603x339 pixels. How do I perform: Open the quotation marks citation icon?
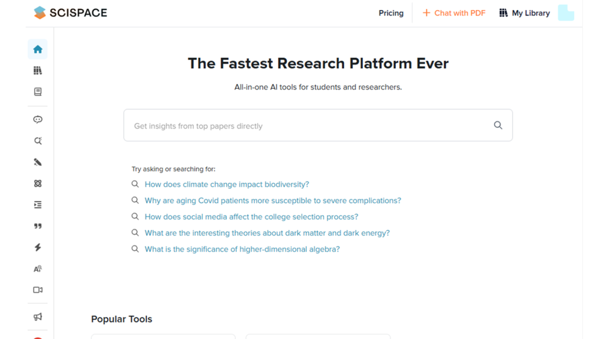[38, 226]
